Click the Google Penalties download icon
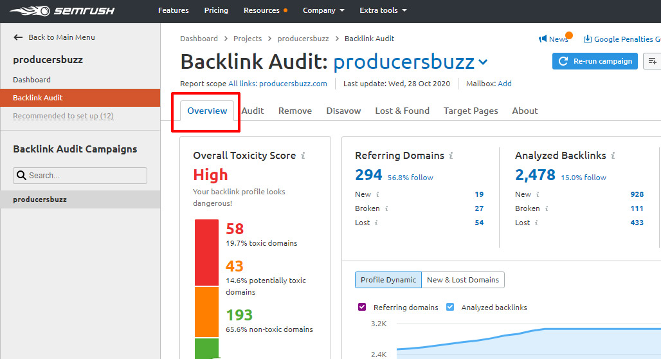Viewport: 661px width, 359px height. point(587,39)
